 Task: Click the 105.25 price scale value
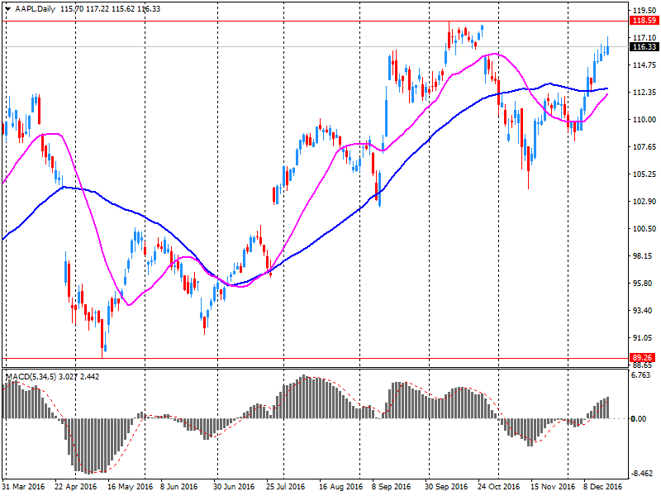pos(644,174)
